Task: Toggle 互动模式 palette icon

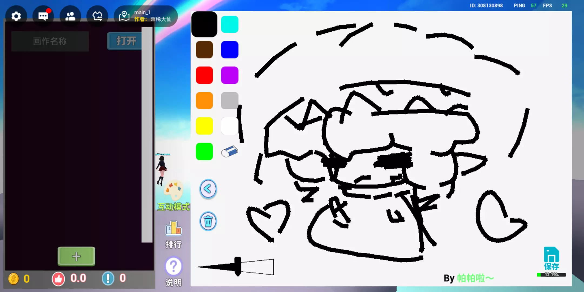Action: click(x=174, y=191)
